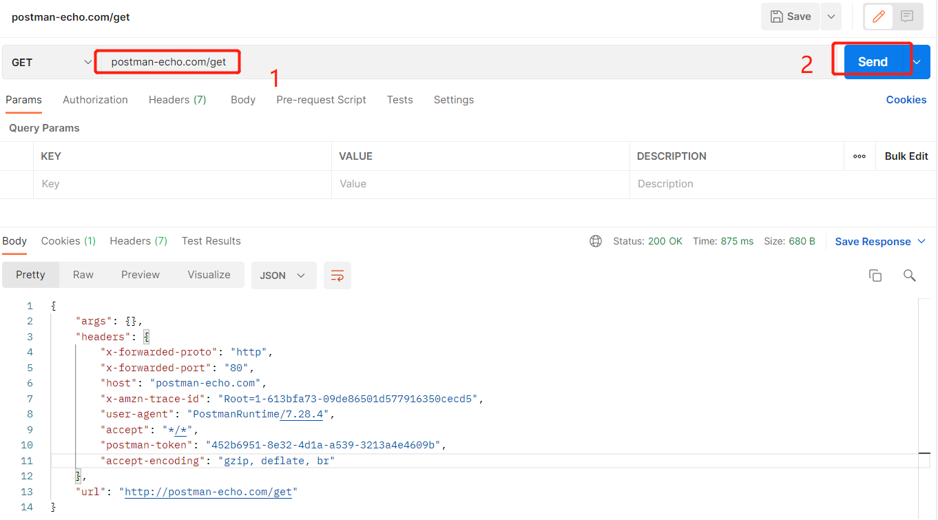
Task: Click Bulk Edit for query params
Action: coord(906,156)
